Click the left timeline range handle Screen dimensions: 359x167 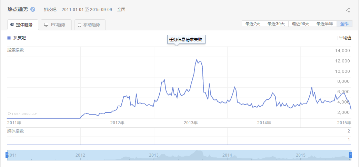[7, 155]
